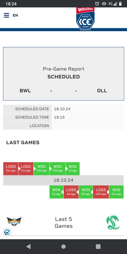Screen dimensions: 127x254
Task: Select the BWL team abbreviation
Action: pyautogui.click(x=25, y=91)
